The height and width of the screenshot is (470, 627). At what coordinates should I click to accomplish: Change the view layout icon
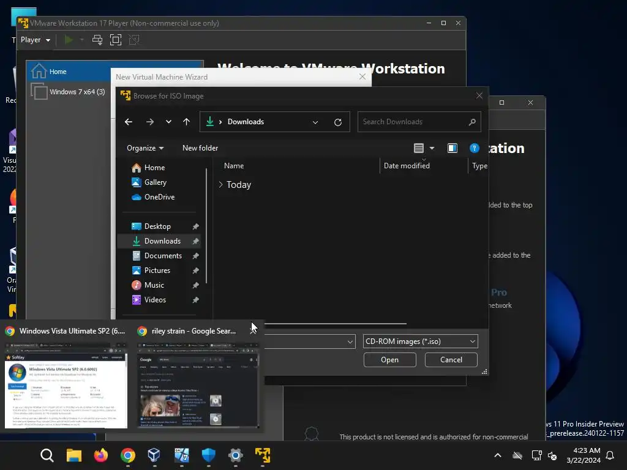pyautogui.click(x=419, y=148)
